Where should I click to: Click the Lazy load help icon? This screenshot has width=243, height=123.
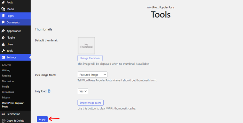coord(49,91)
